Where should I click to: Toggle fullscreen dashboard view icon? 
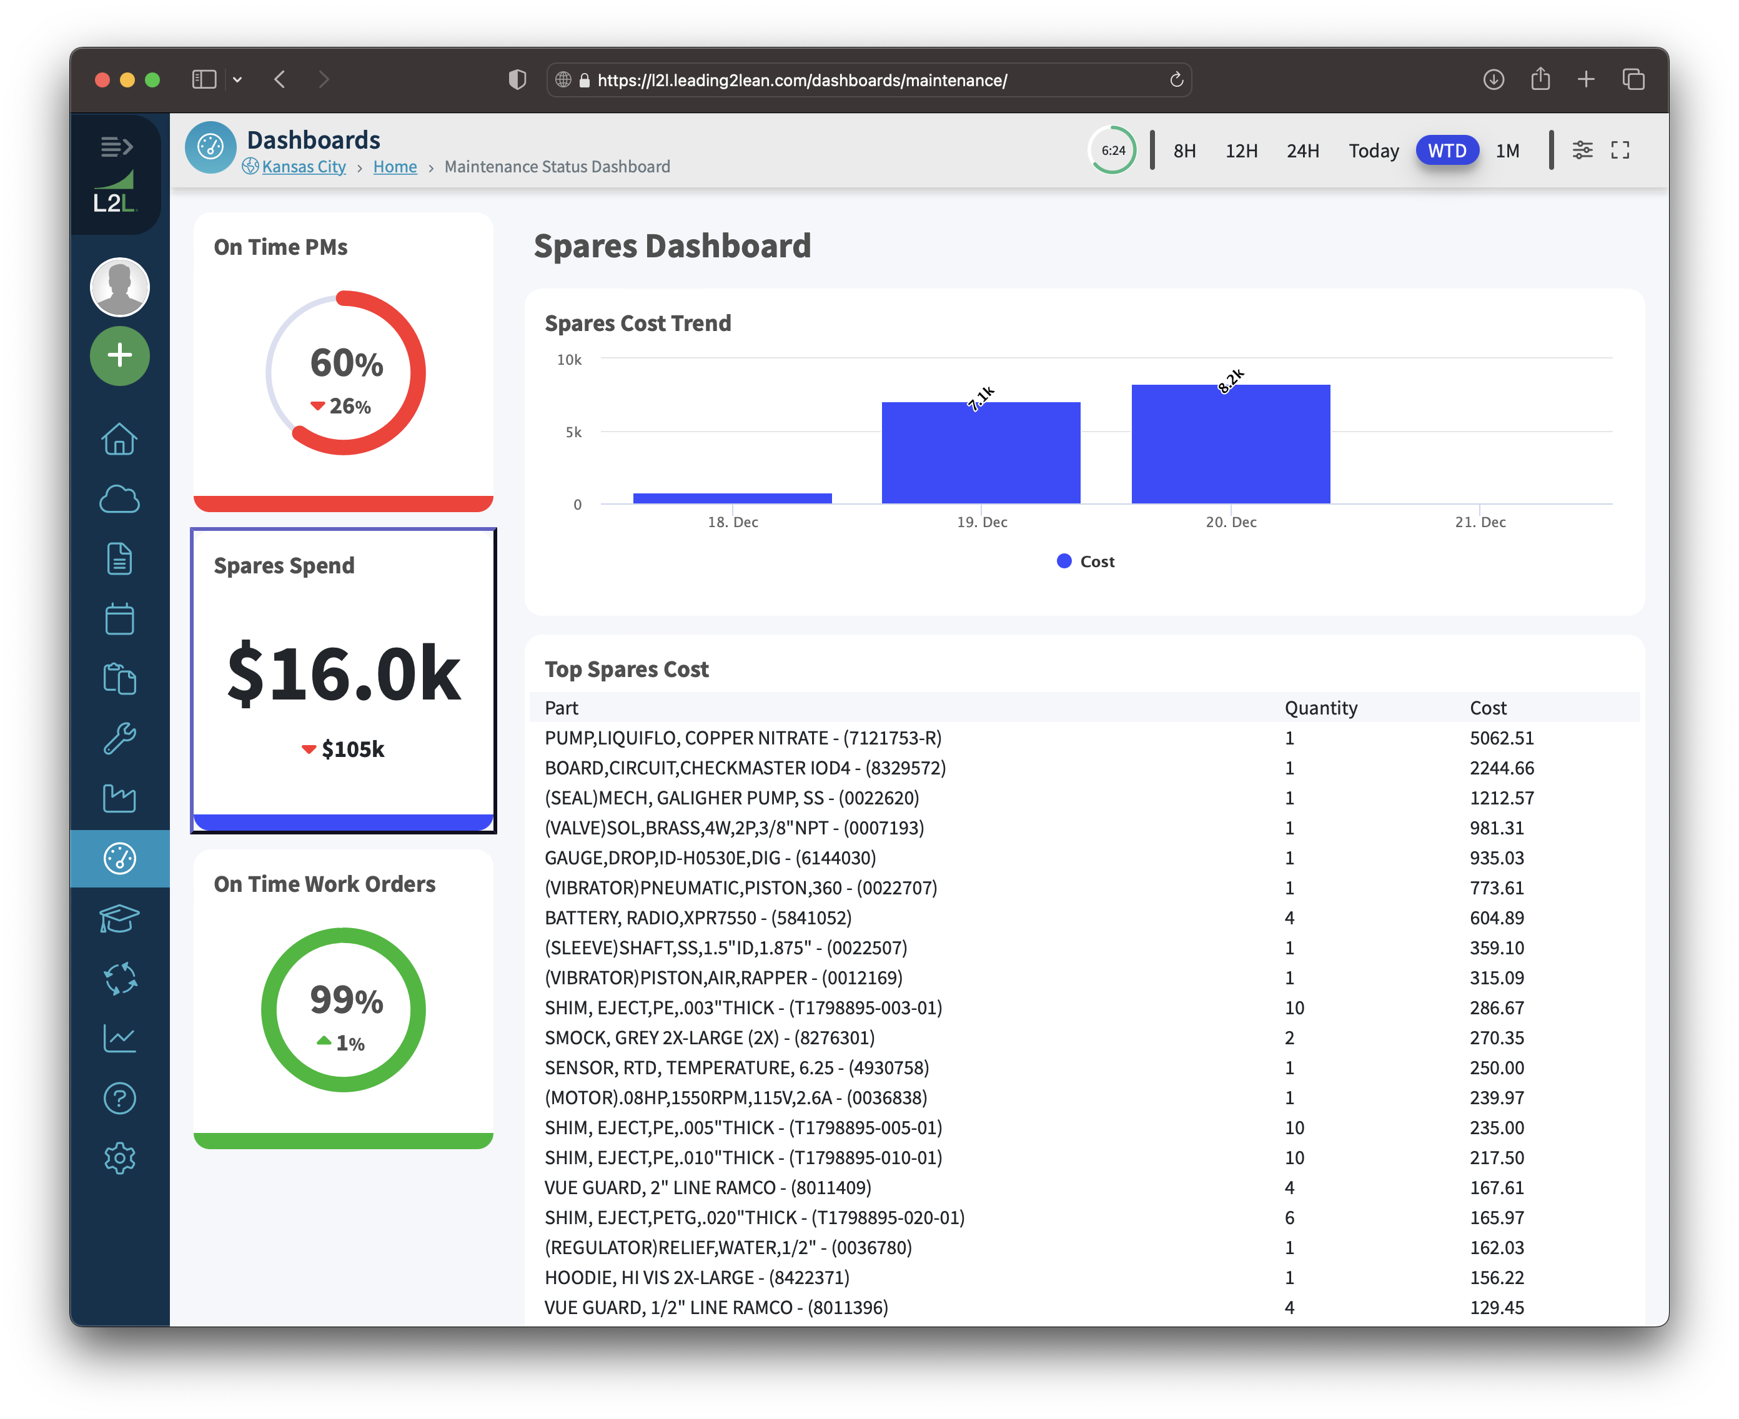tap(1620, 151)
